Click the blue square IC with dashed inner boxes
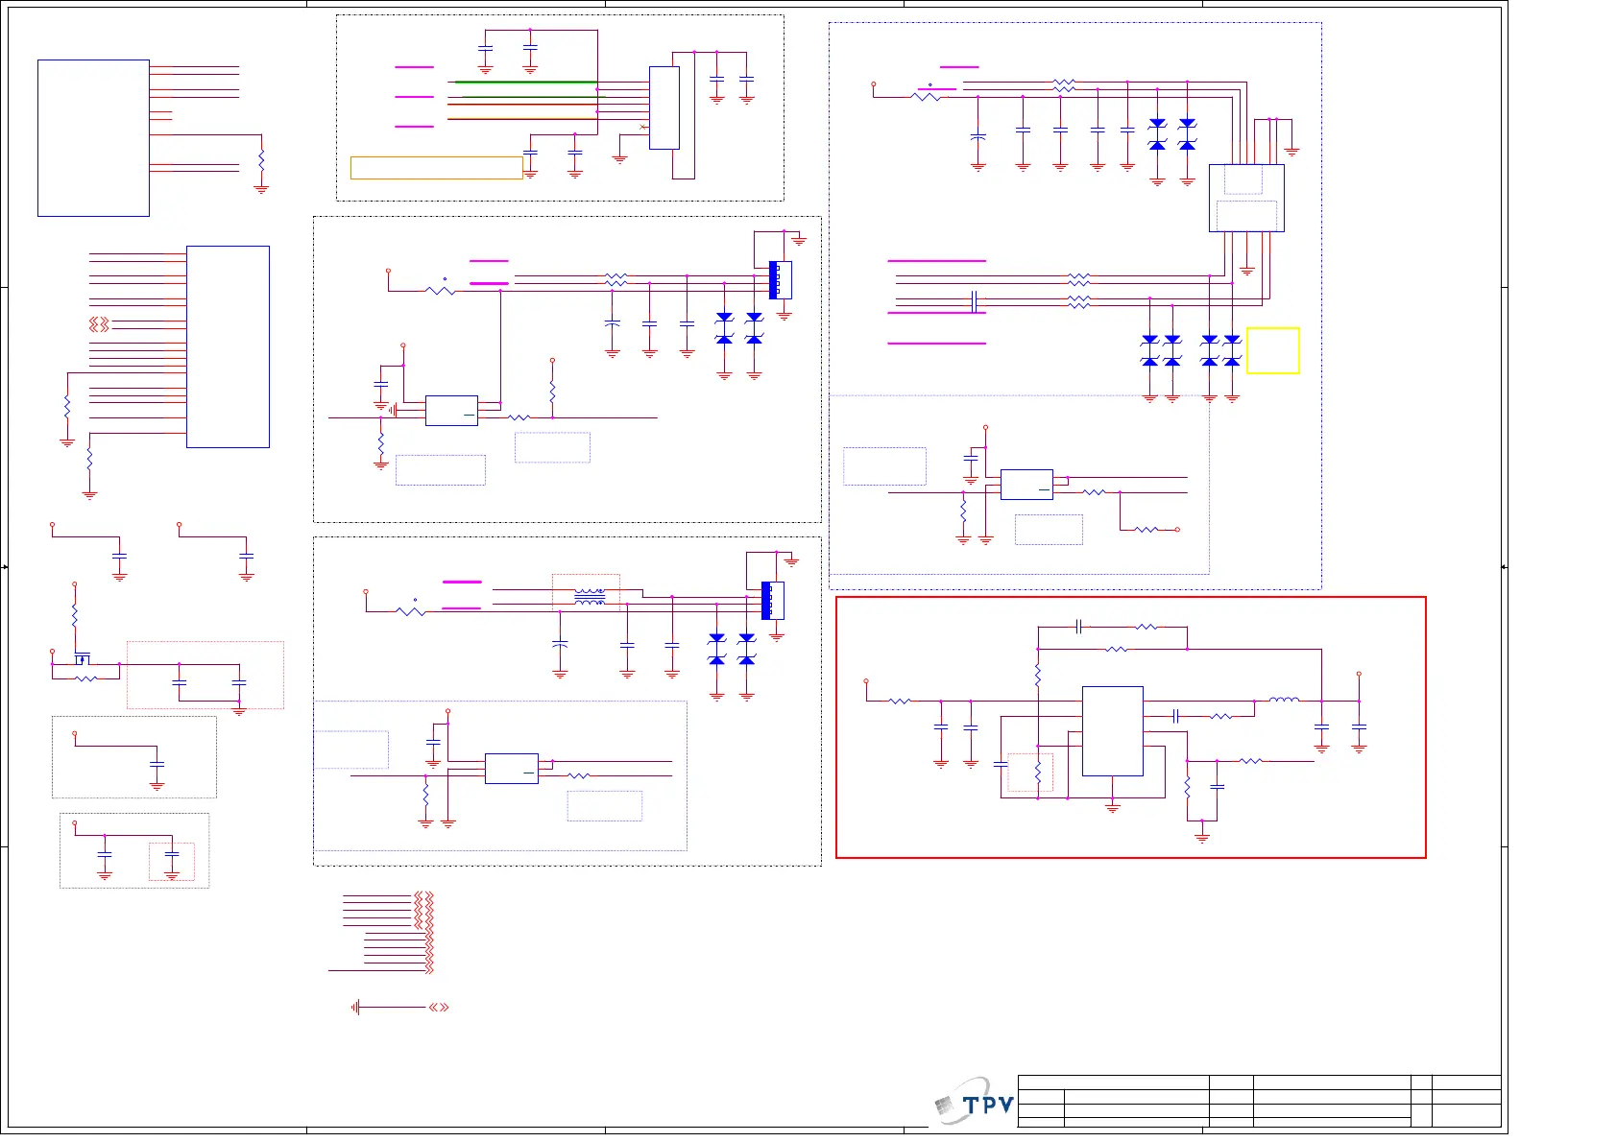 click(1245, 198)
